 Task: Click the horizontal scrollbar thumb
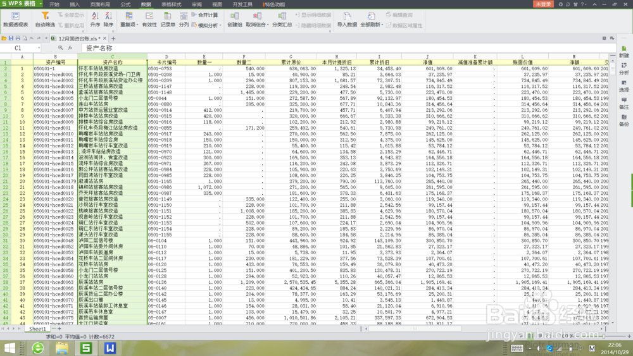(x=415, y=329)
